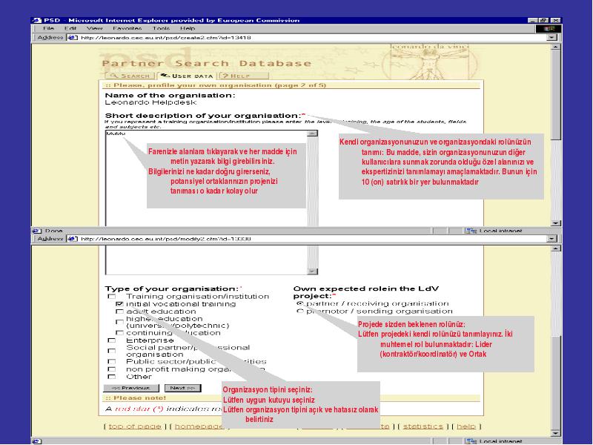Click the Partner Search Database heading
Viewport: 593px width, 445px height.
tap(207, 63)
